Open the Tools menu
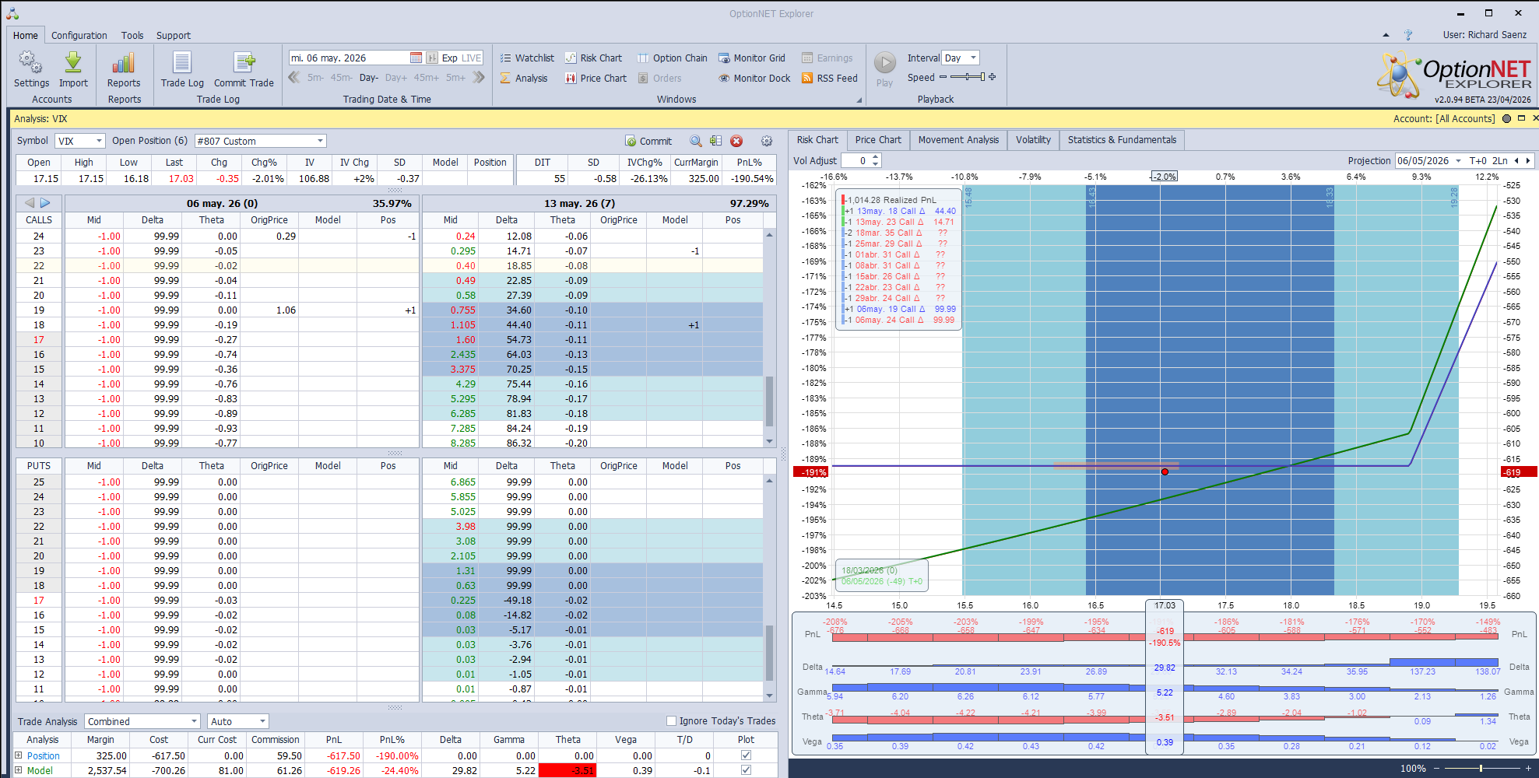 pyautogui.click(x=132, y=35)
